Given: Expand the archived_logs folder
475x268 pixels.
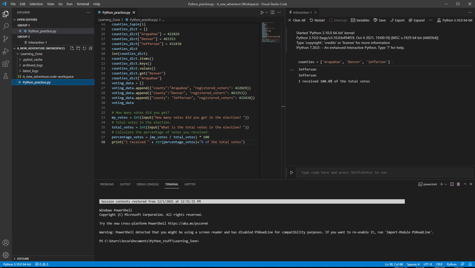Looking at the screenshot, I should click(x=33, y=65).
